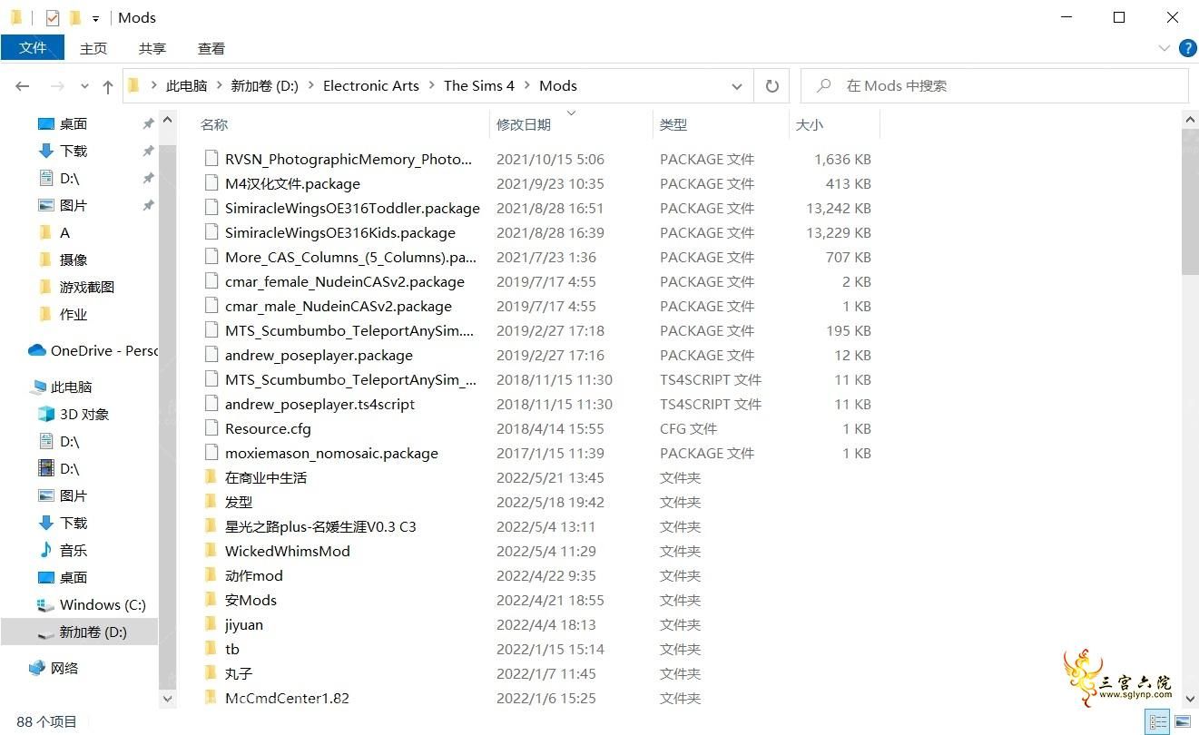Select folder icon of 发型
The image size is (1199, 735).
coord(211,502)
